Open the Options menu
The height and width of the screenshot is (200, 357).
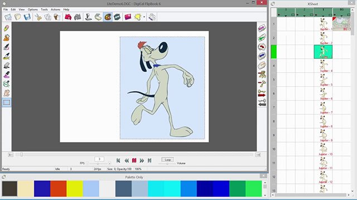[32, 9]
